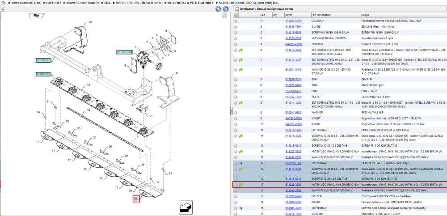Open part number link 8A2325-628X
The height and width of the screenshot is (216, 447).
click(293, 44)
